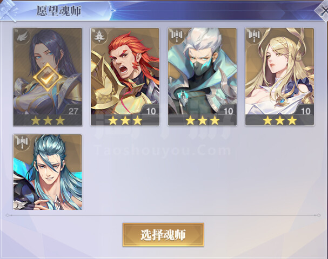Click the level 10 badge on blonde card
Viewport: 328px width, 259px height.
click(306, 111)
